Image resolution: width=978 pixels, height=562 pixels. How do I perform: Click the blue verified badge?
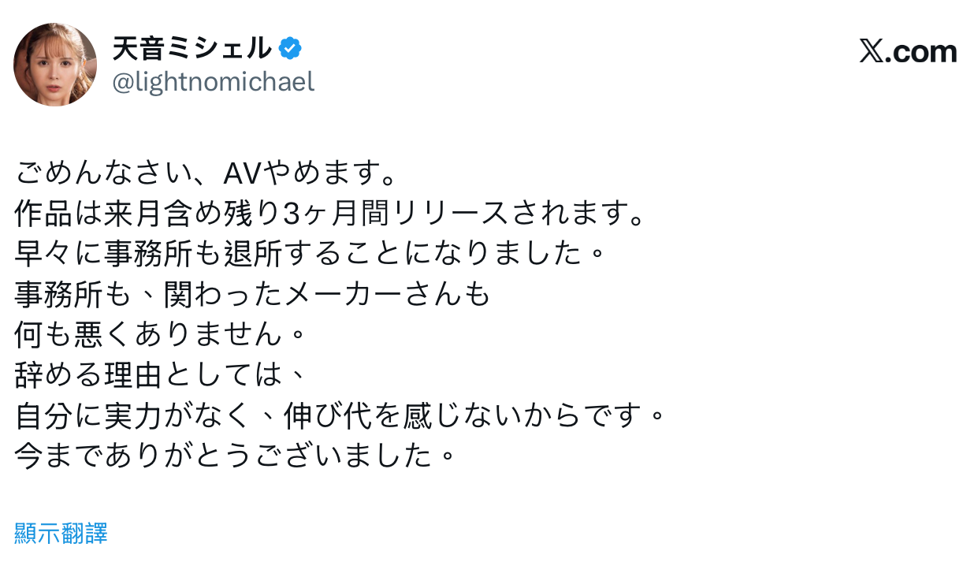coord(291,49)
